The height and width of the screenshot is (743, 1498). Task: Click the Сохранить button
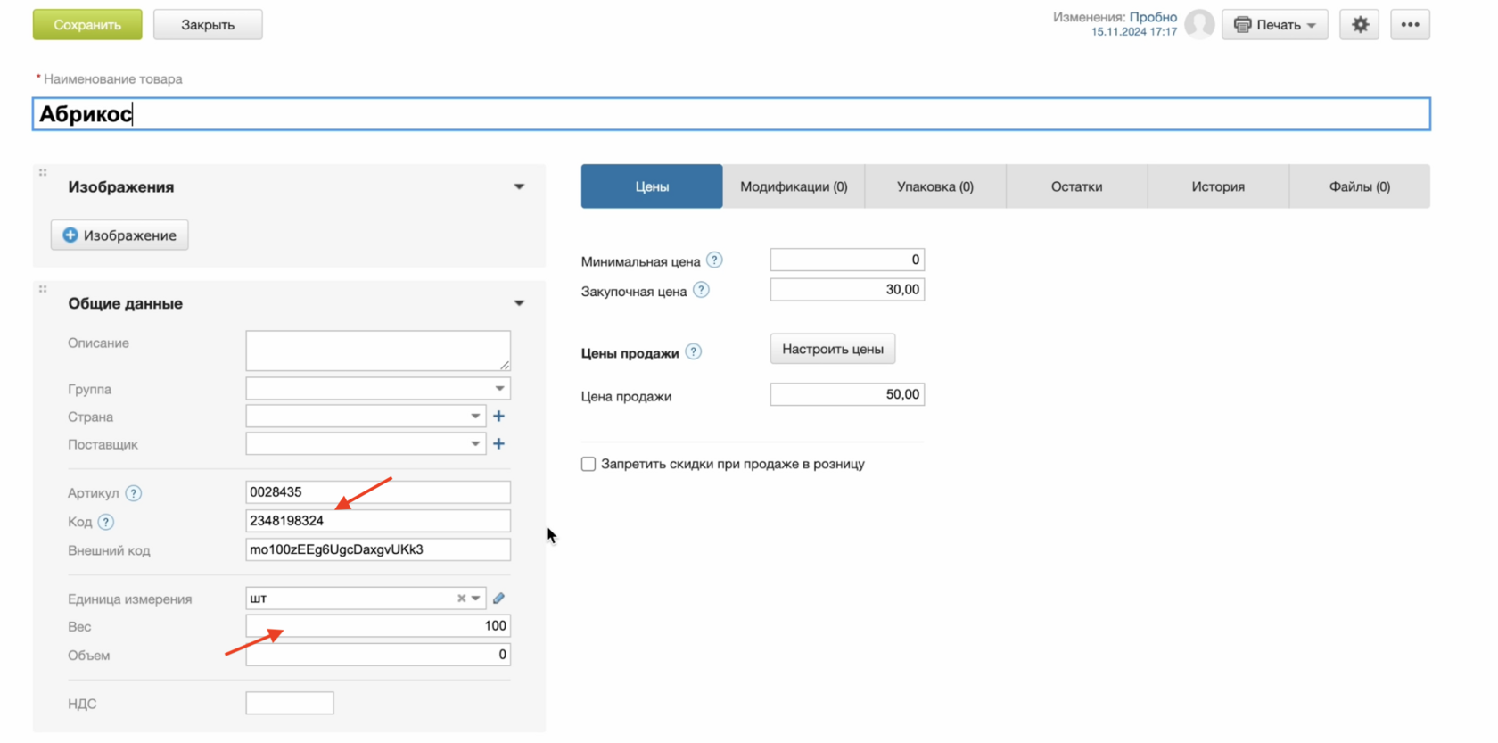coord(87,25)
